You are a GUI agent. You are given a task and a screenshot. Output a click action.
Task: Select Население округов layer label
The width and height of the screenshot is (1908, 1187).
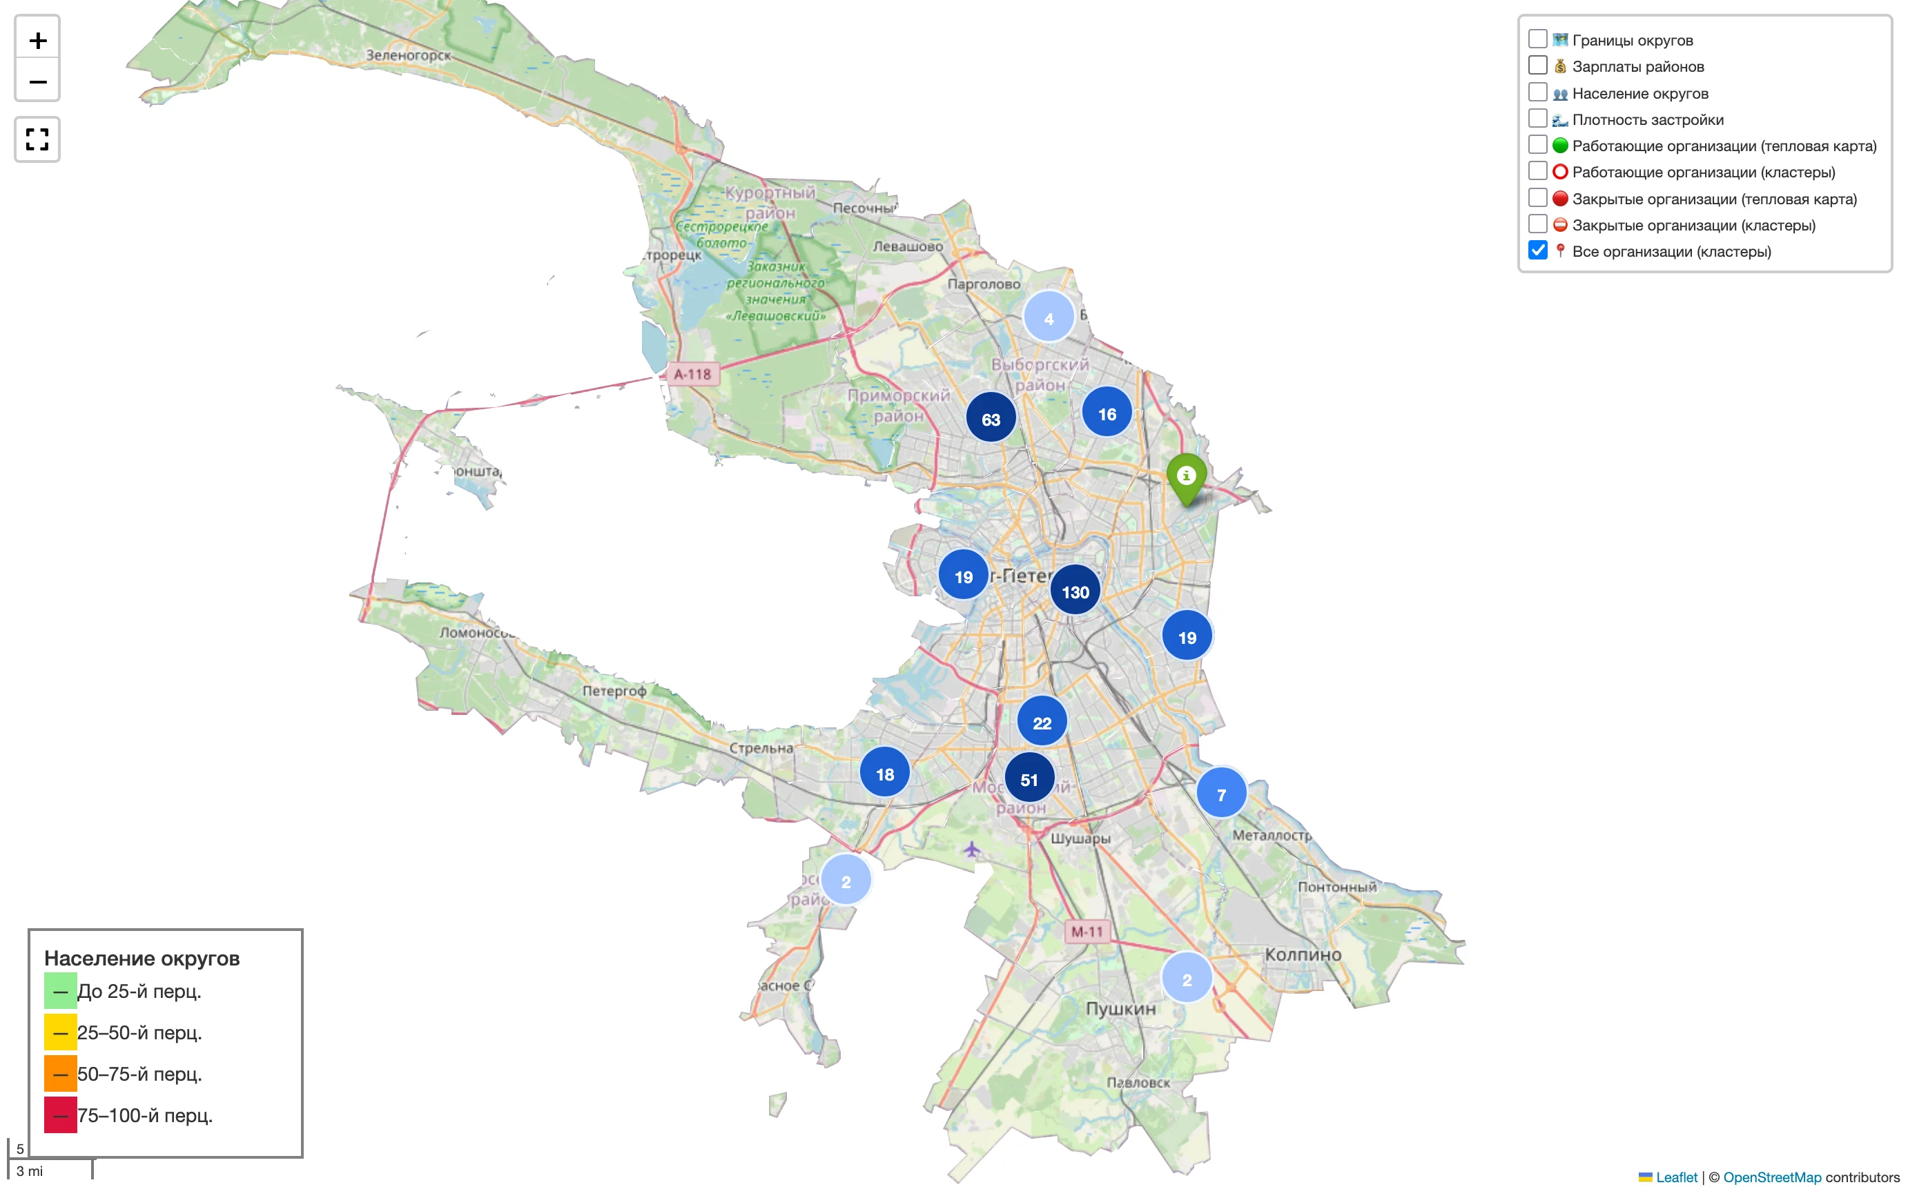1639,93
